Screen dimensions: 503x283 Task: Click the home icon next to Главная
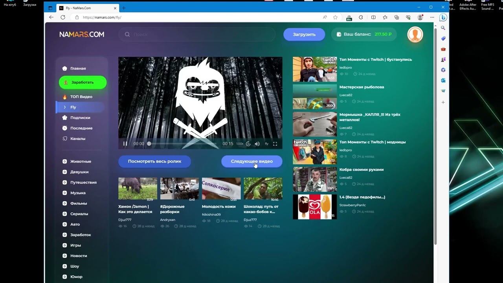coord(65,68)
